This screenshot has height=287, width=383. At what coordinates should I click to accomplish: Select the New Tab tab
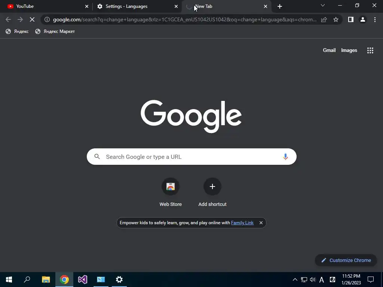tap(227, 6)
